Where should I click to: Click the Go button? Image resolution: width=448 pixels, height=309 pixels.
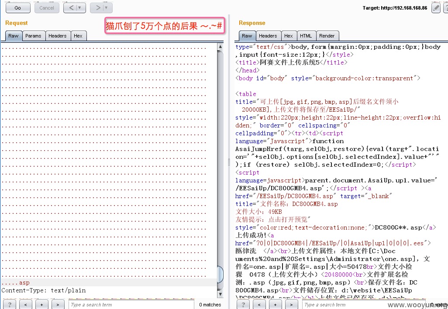(18, 8)
